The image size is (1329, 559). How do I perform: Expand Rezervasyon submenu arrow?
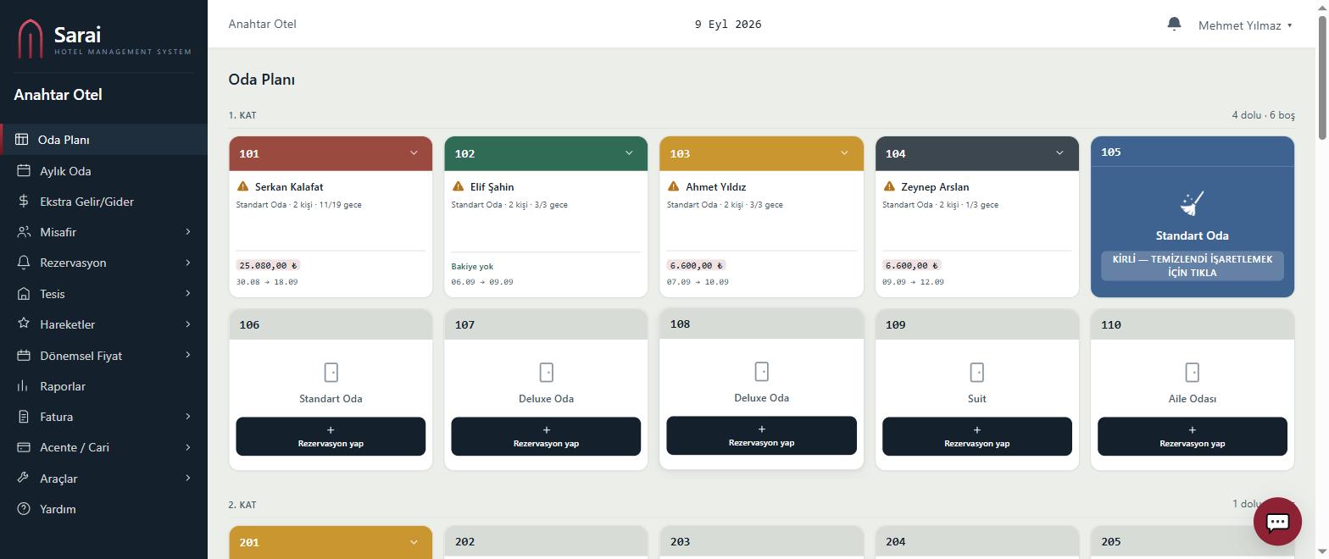point(188,263)
